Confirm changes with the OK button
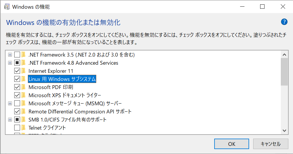Image resolution: width=293 pixels, height=154 pixels. [x=231, y=144]
